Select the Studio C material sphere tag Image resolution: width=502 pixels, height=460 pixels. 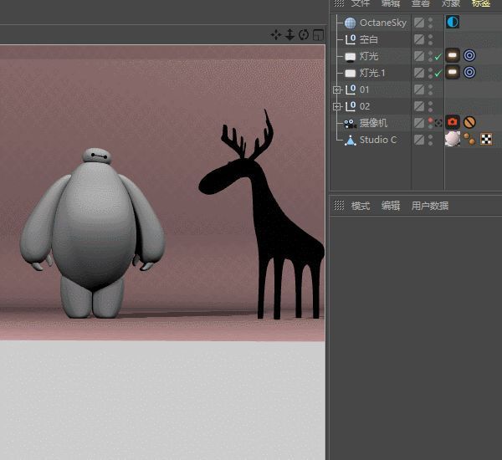(453, 139)
